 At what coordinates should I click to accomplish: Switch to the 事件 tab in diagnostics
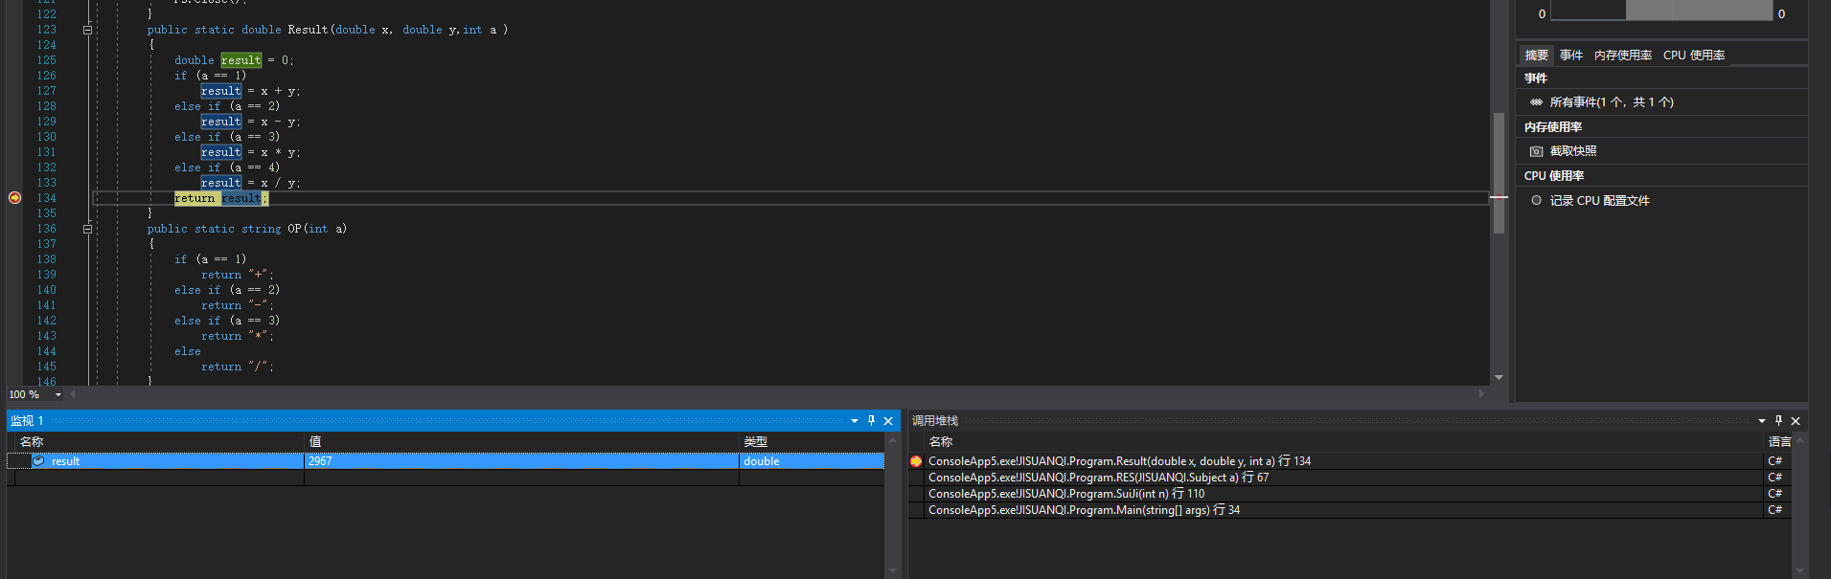[1571, 56]
